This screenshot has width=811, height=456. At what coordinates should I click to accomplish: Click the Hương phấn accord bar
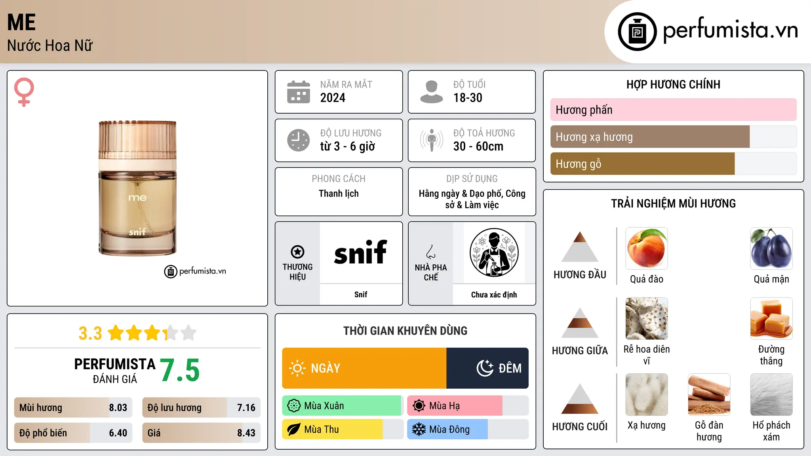tap(674, 110)
